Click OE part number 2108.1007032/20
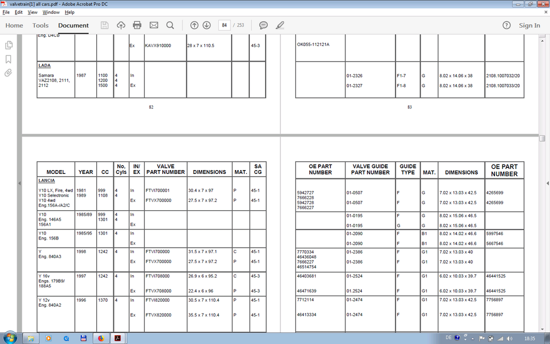 click(503, 76)
